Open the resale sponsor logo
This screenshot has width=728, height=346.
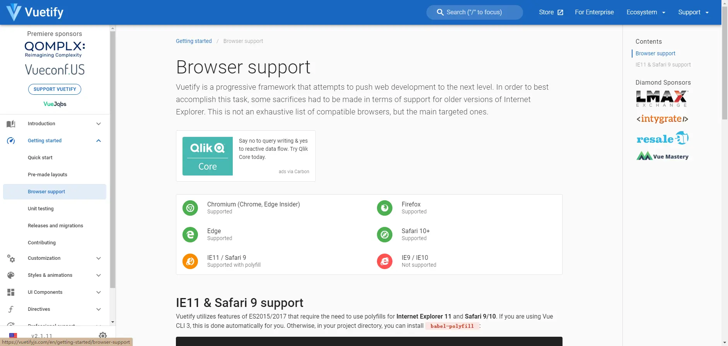pos(662,138)
